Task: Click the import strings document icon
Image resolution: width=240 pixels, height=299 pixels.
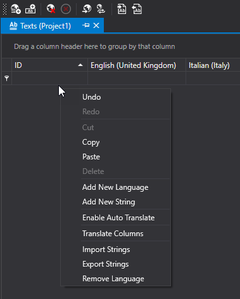Action: [x=122, y=9]
